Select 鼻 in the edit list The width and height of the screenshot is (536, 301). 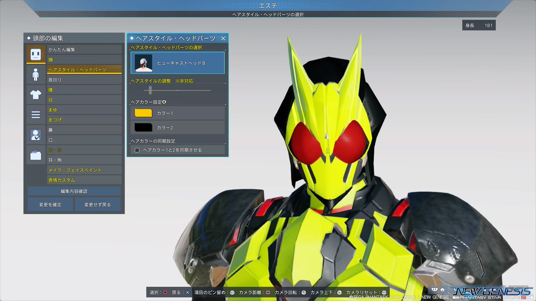click(x=84, y=130)
